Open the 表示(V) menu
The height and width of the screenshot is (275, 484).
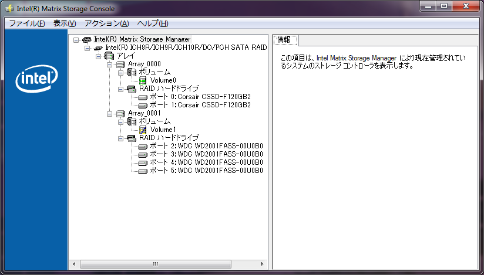pyautogui.click(x=65, y=23)
